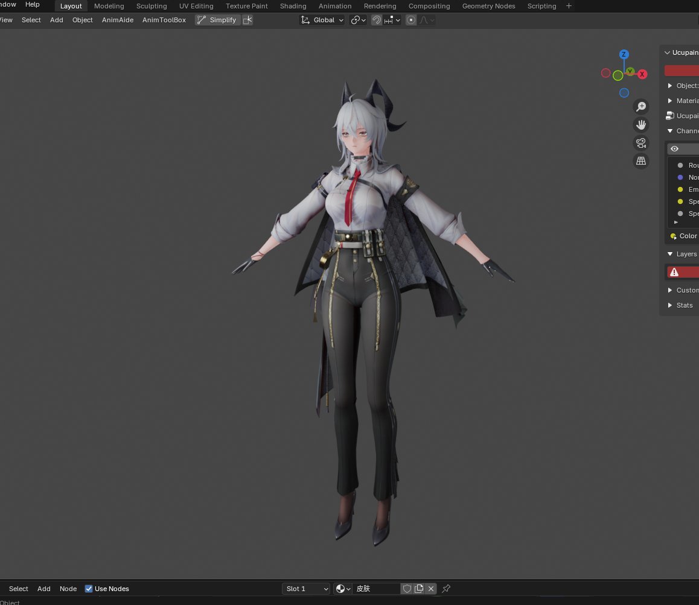Image resolution: width=699 pixels, height=605 pixels.
Task: Switch to the Scripting workspace tab
Action: tap(541, 6)
